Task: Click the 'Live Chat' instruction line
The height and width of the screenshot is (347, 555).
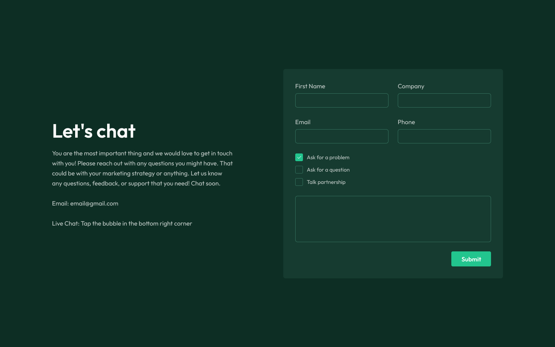Action: [x=122, y=224]
